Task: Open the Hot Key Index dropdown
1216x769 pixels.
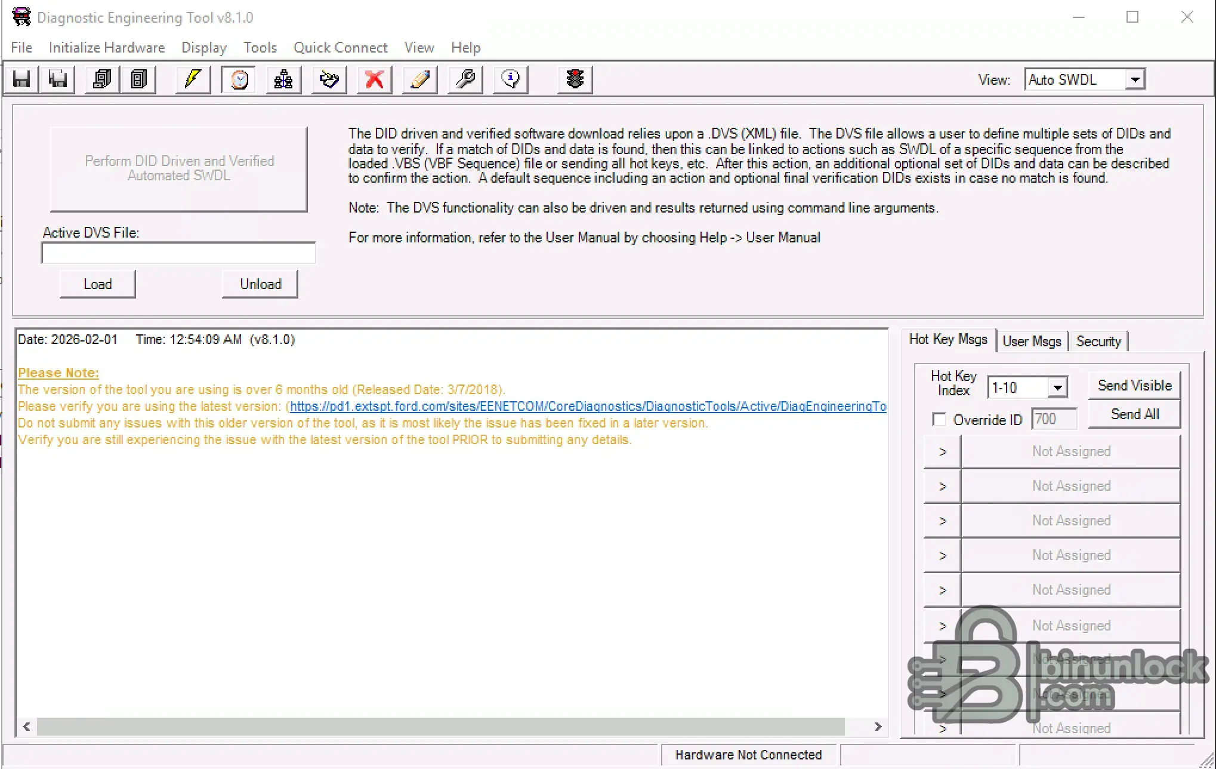Action: 1058,387
